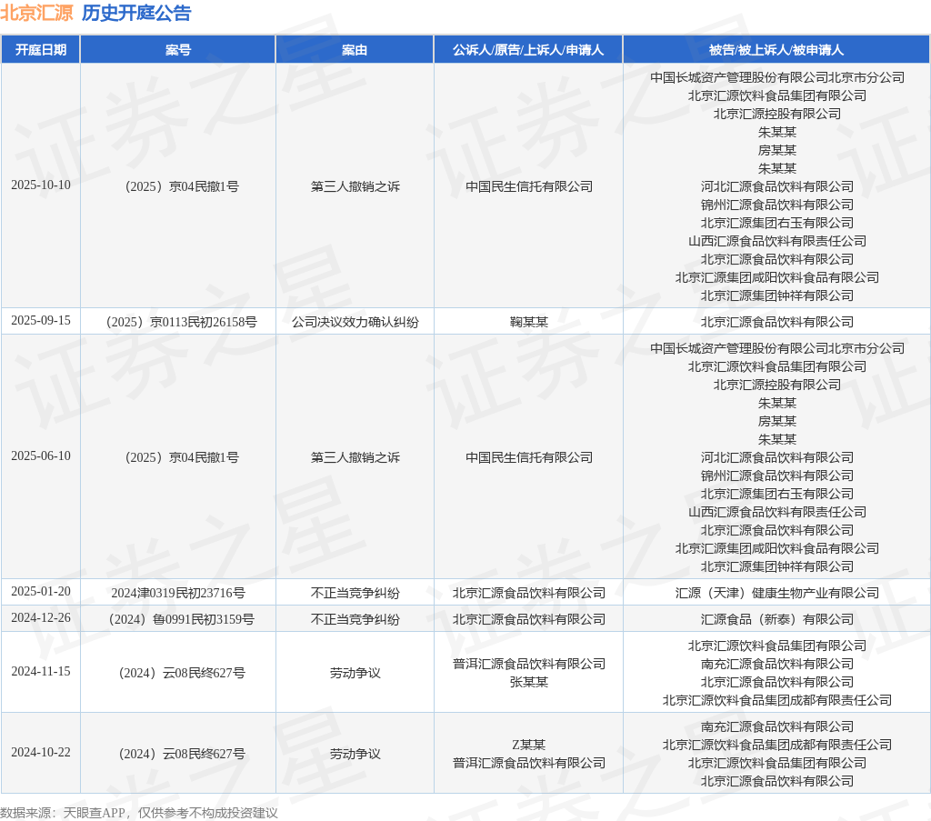Click case number (2025)京0113民初26158号

[182, 322]
